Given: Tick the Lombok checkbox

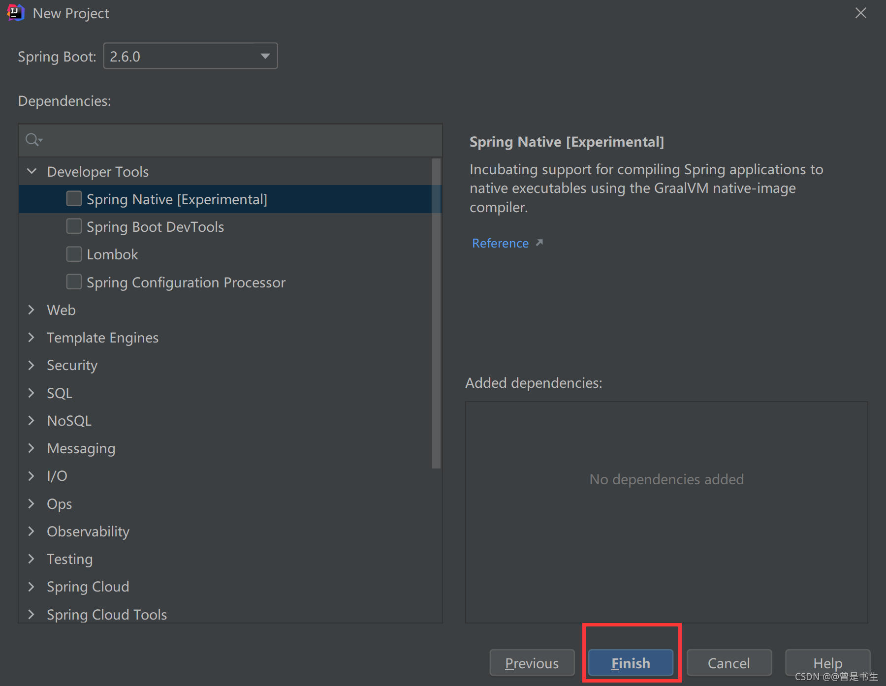Looking at the screenshot, I should tap(74, 254).
